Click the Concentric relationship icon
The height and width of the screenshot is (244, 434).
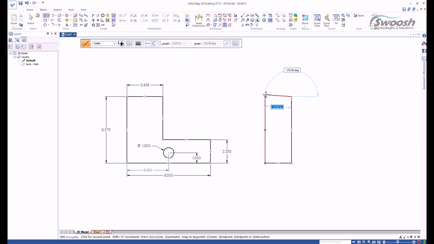click(x=103, y=16)
